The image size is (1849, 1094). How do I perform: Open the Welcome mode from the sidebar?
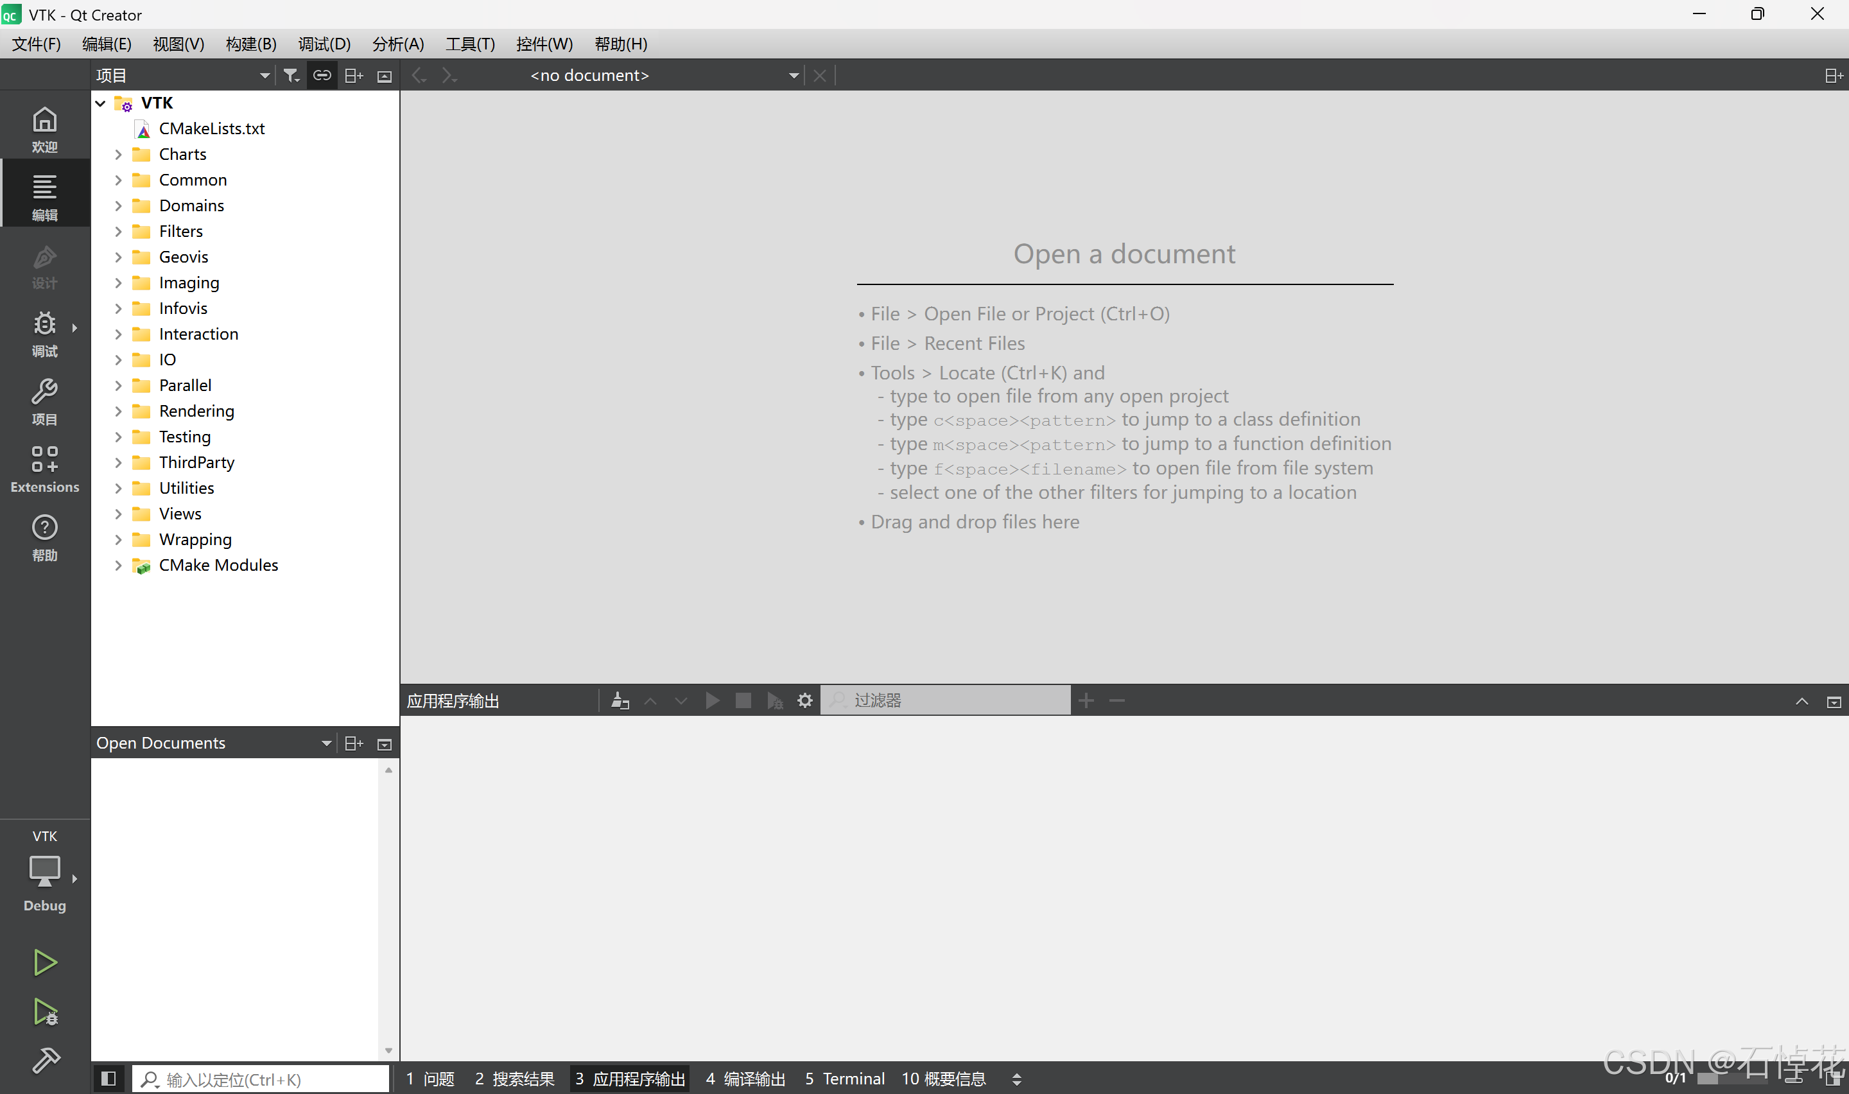point(44,125)
